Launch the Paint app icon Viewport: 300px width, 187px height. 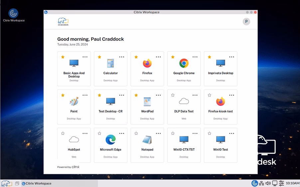[74, 101]
